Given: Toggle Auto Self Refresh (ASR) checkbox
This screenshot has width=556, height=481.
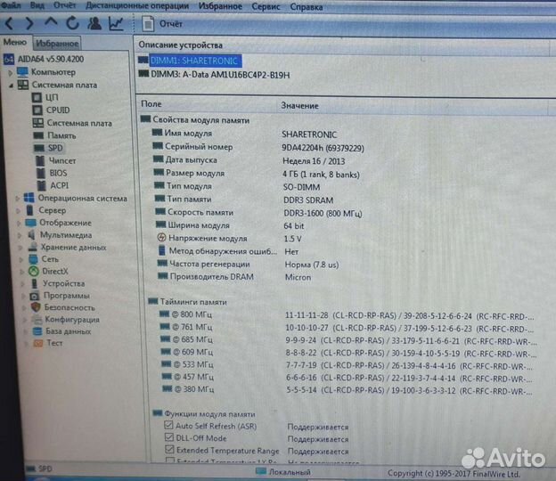Looking at the screenshot, I should click(x=168, y=425).
